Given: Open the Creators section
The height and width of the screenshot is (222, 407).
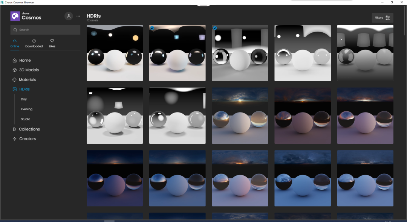Looking at the screenshot, I should pos(27,139).
